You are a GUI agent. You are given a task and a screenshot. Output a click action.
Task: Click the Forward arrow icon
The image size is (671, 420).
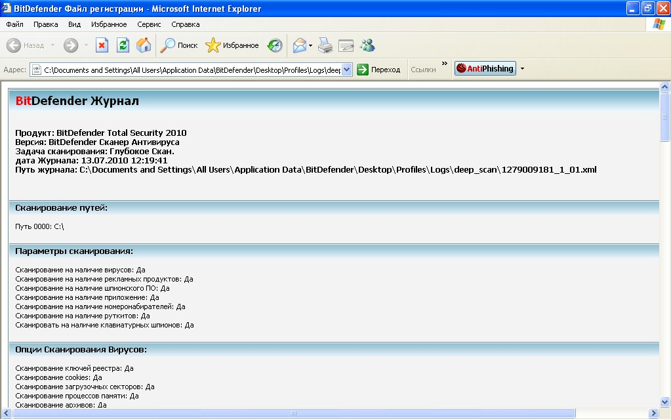pos(71,45)
